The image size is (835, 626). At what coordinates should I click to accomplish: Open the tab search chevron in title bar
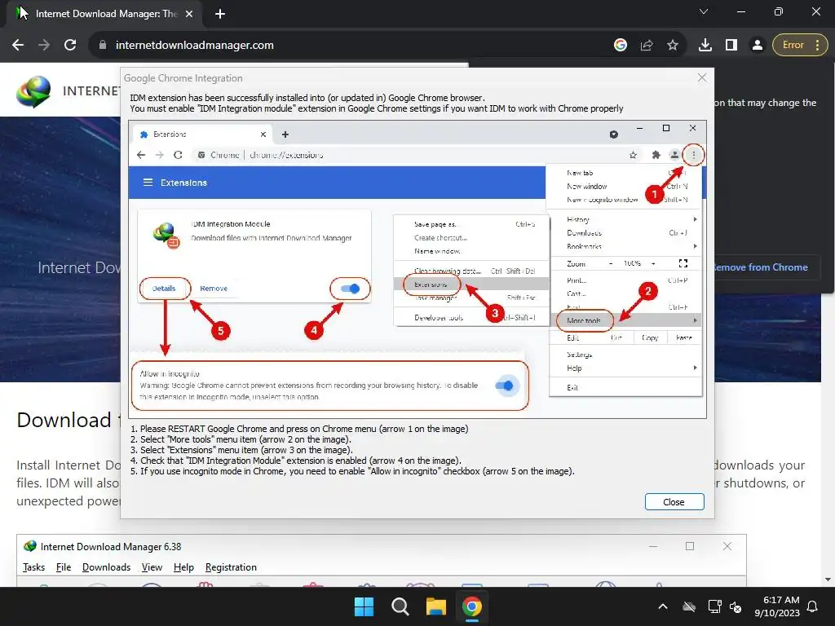coord(704,11)
